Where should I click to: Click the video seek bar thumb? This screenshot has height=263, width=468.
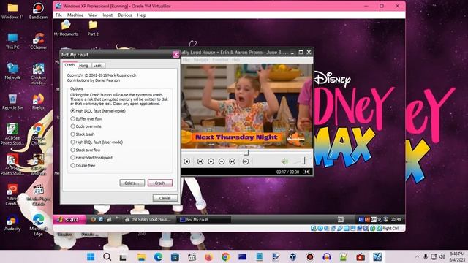[246, 153]
